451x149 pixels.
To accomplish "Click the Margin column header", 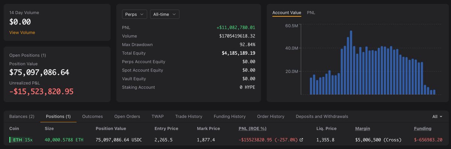I will 363,128.
